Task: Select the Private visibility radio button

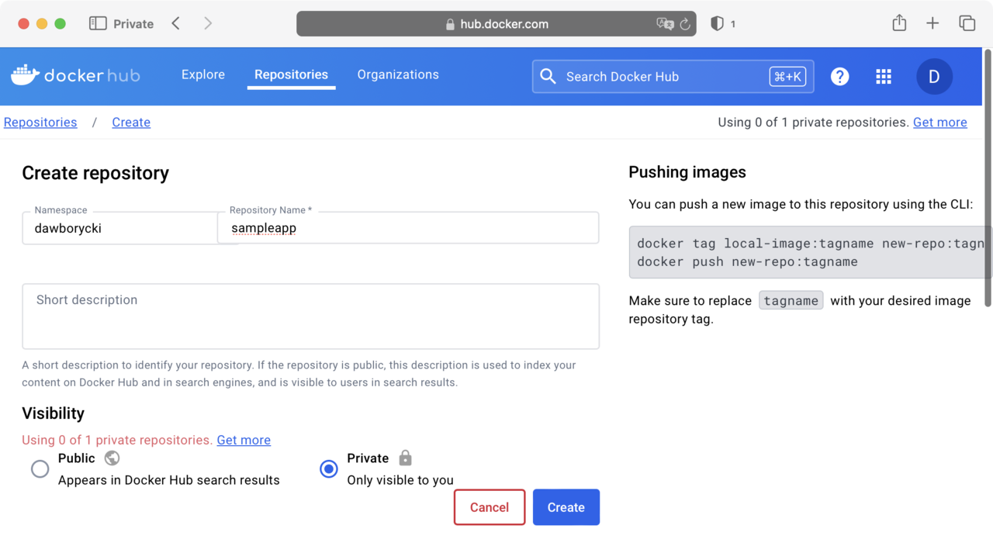Action: (x=329, y=469)
